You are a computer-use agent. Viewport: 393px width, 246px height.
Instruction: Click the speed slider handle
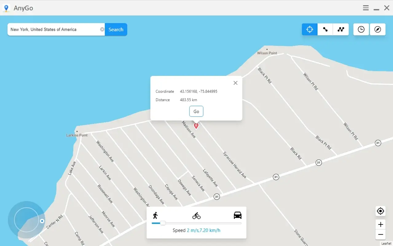click(x=163, y=223)
